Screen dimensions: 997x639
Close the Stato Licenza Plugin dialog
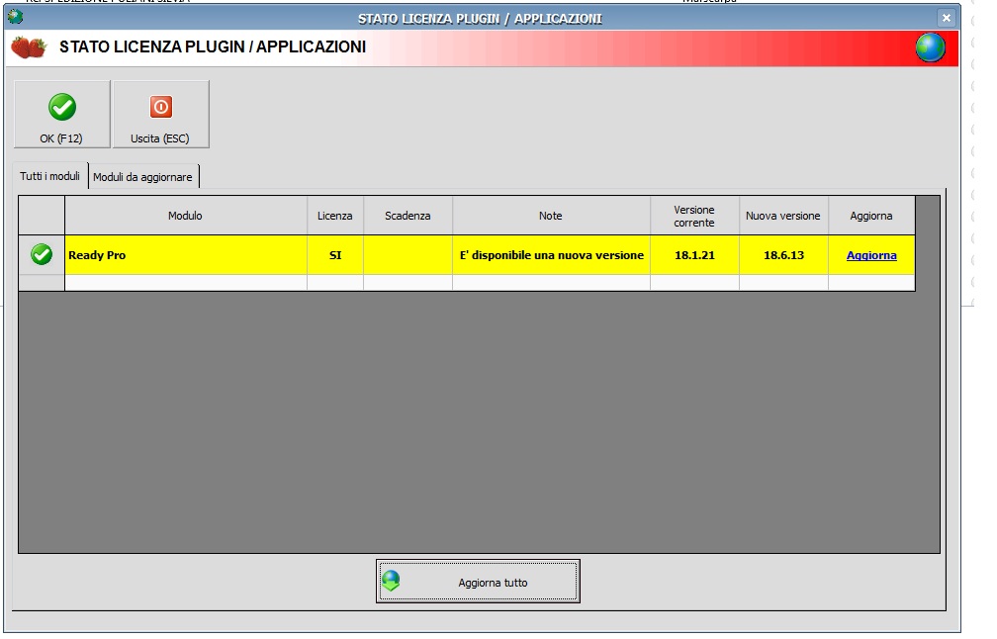point(947,18)
